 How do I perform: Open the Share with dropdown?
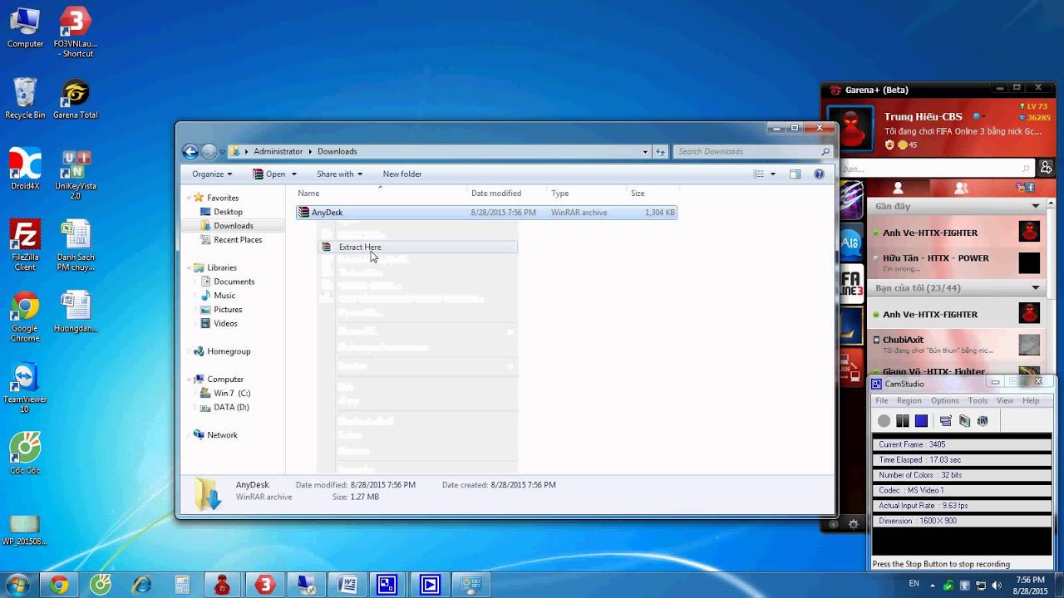tap(339, 174)
